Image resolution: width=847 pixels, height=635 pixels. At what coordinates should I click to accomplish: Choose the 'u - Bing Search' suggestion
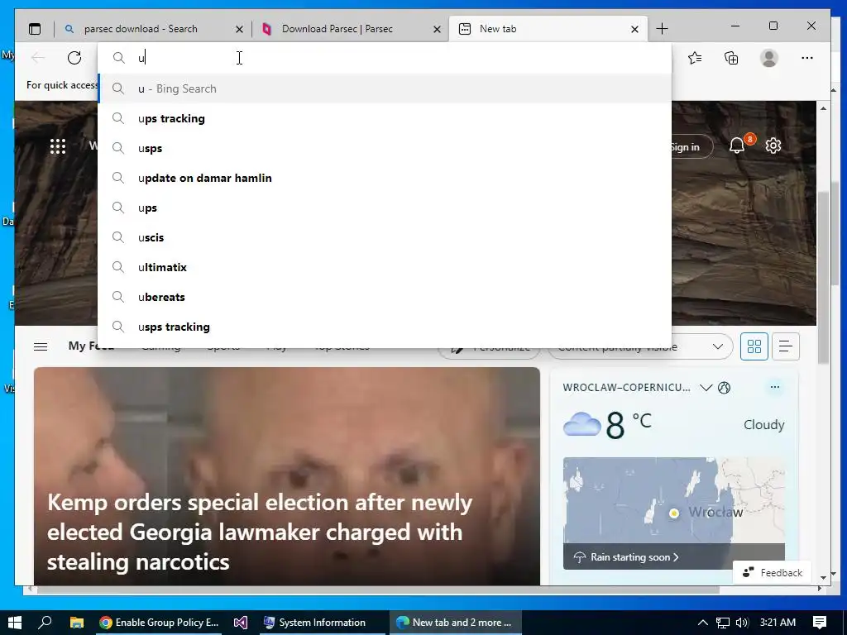click(x=384, y=88)
